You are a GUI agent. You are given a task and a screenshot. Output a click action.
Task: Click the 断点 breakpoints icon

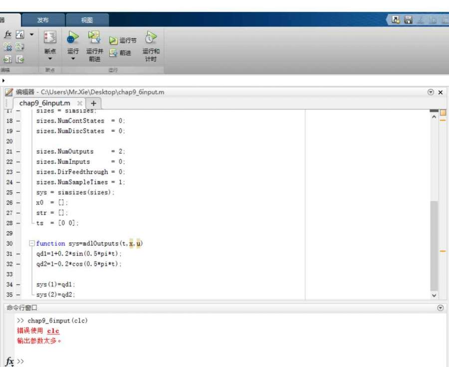click(50, 37)
